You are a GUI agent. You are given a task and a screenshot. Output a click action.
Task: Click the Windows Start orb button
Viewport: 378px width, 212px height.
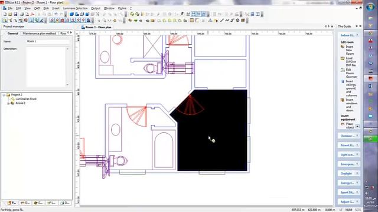pyautogui.click(x=370, y=6)
